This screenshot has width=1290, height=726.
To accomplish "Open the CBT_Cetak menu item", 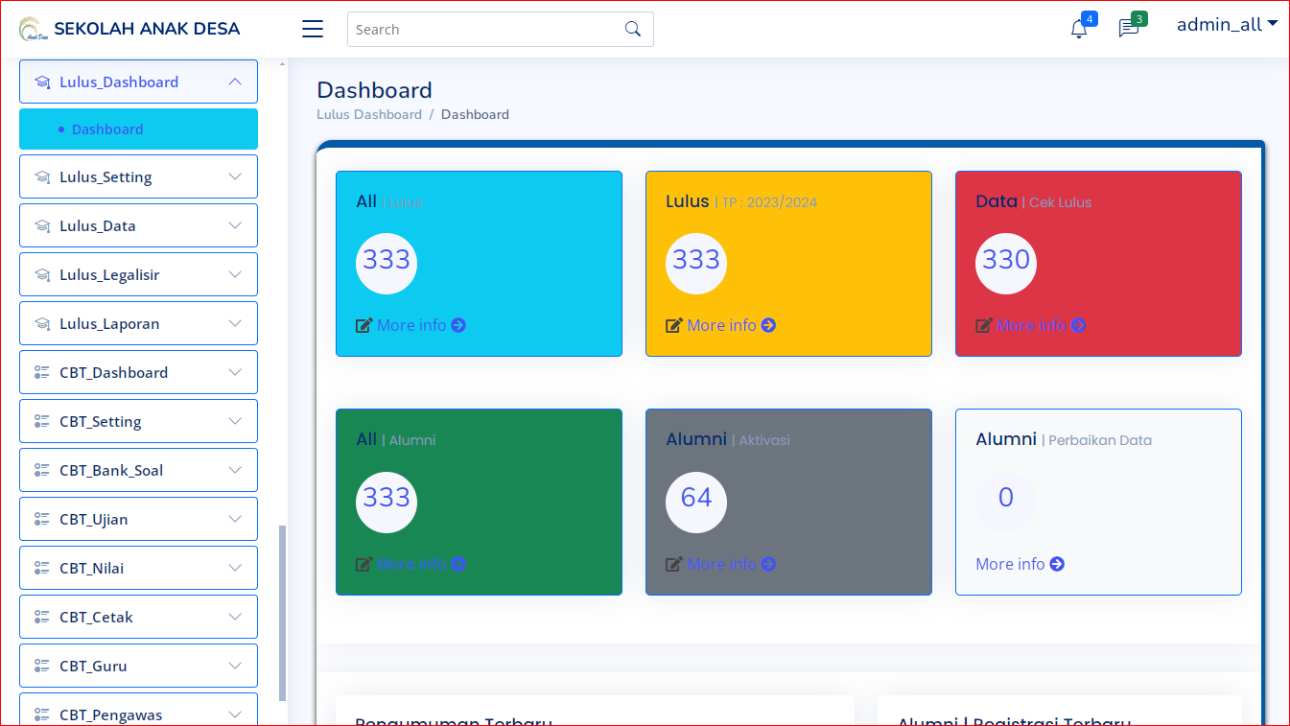I will click(138, 617).
